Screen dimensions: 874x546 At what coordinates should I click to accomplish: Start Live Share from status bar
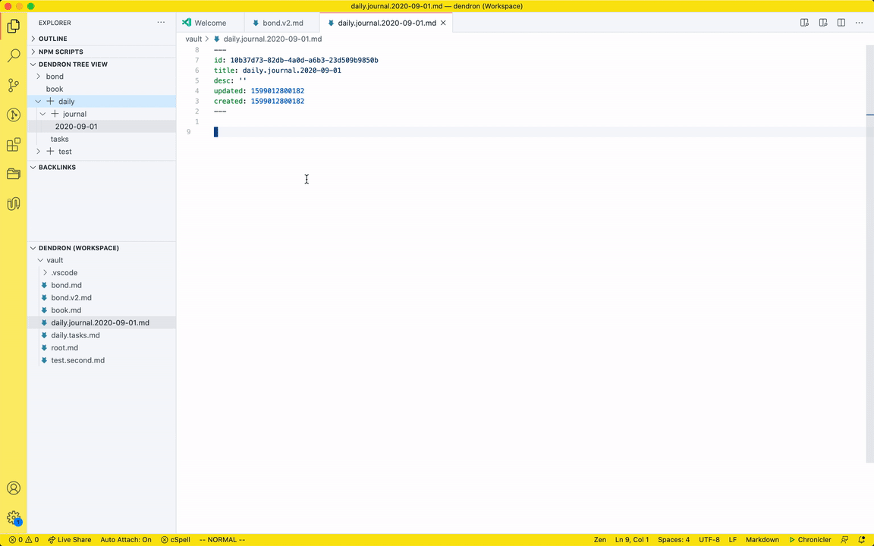point(70,540)
